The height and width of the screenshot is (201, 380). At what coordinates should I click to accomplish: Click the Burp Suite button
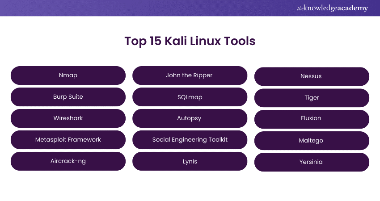[x=68, y=97]
